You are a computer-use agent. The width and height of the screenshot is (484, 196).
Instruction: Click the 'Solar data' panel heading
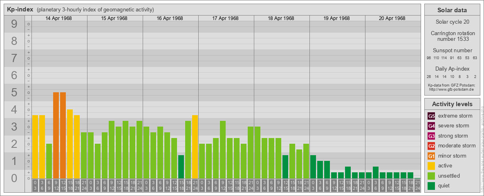(x=452, y=10)
